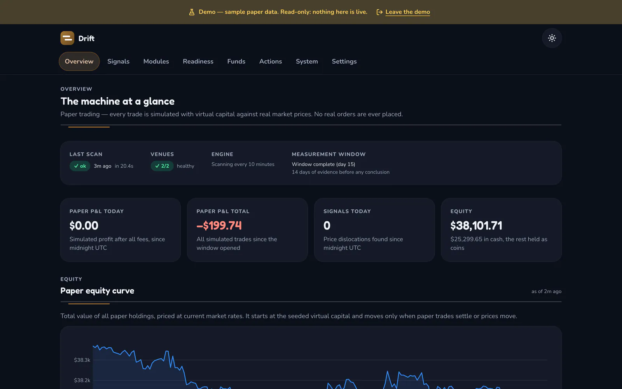Screen dimensions: 622x389
Task: Leave the demo via the banner link
Action: (x=407, y=12)
